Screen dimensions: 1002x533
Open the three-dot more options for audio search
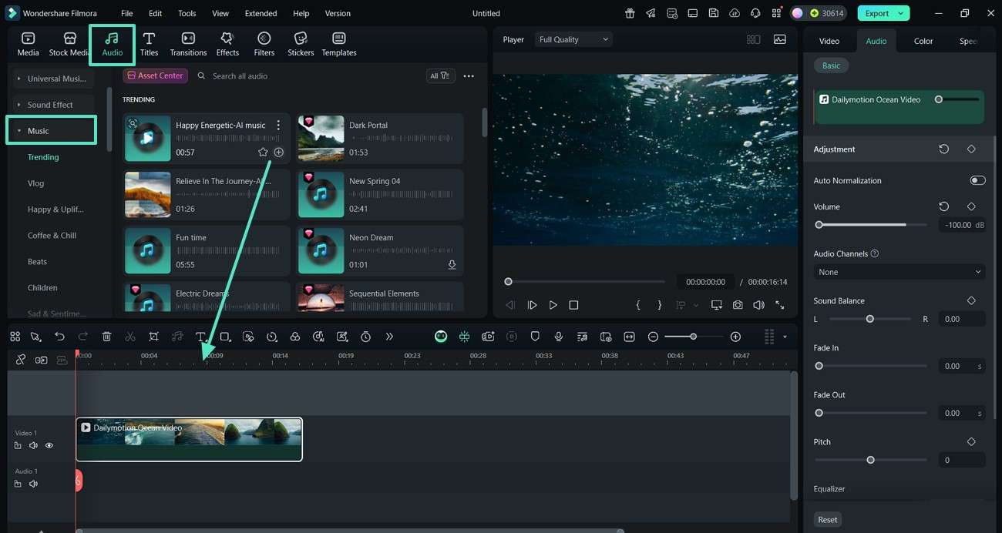coord(469,76)
